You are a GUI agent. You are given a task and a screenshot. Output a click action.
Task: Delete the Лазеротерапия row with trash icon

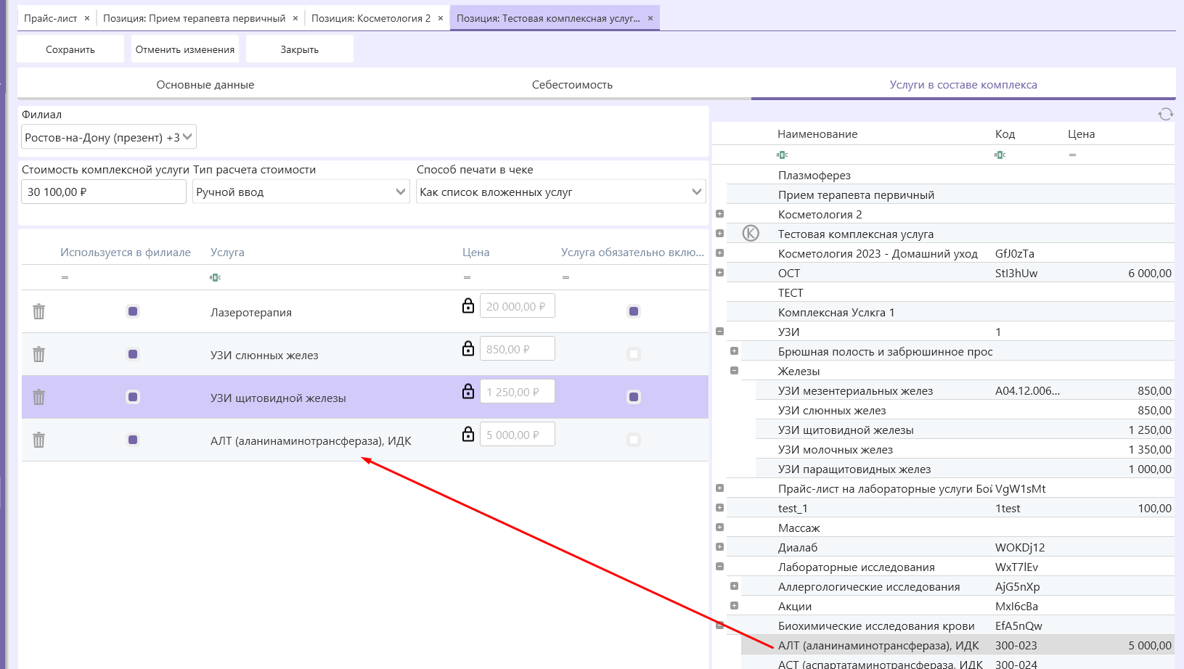pos(39,311)
